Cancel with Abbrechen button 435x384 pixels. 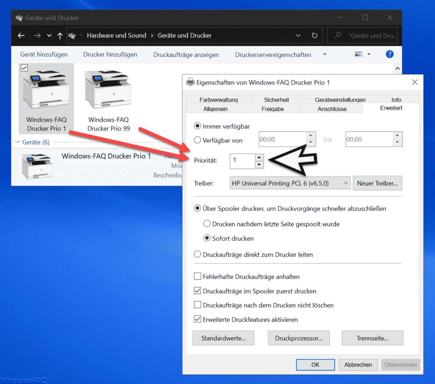click(358, 364)
